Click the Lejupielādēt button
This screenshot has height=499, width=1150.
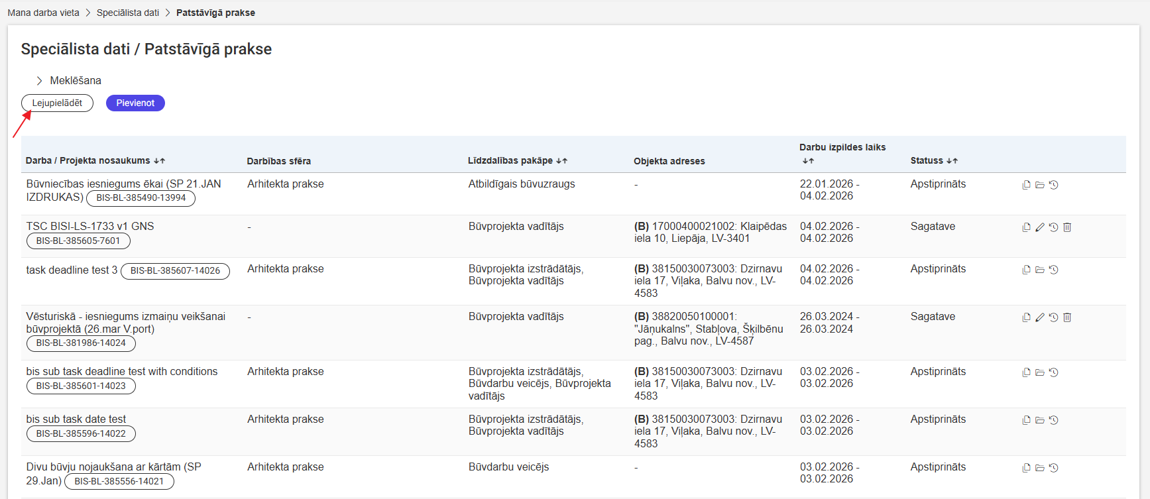click(x=57, y=103)
